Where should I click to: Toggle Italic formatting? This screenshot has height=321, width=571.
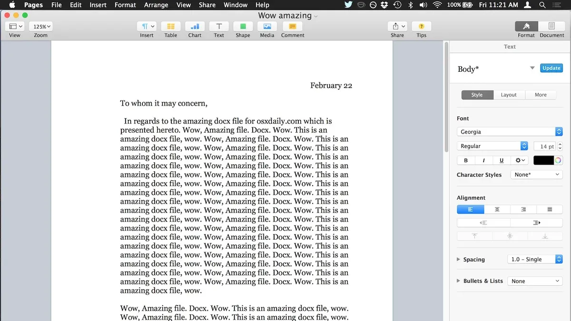coord(483,160)
